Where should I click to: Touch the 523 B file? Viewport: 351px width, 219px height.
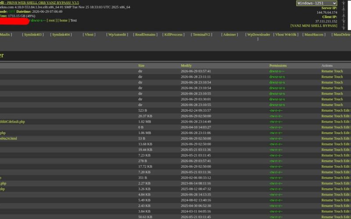click(x=338, y=110)
